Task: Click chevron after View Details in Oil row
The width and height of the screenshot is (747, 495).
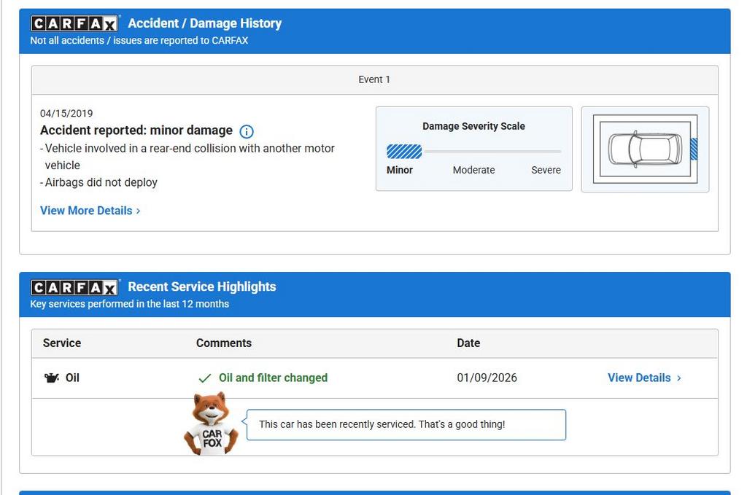Action: coord(679,378)
